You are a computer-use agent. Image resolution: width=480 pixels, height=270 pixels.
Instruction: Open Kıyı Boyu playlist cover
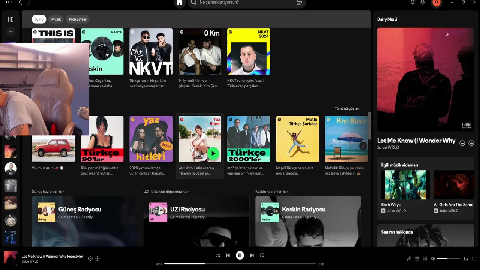pyautogui.click(x=346, y=139)
